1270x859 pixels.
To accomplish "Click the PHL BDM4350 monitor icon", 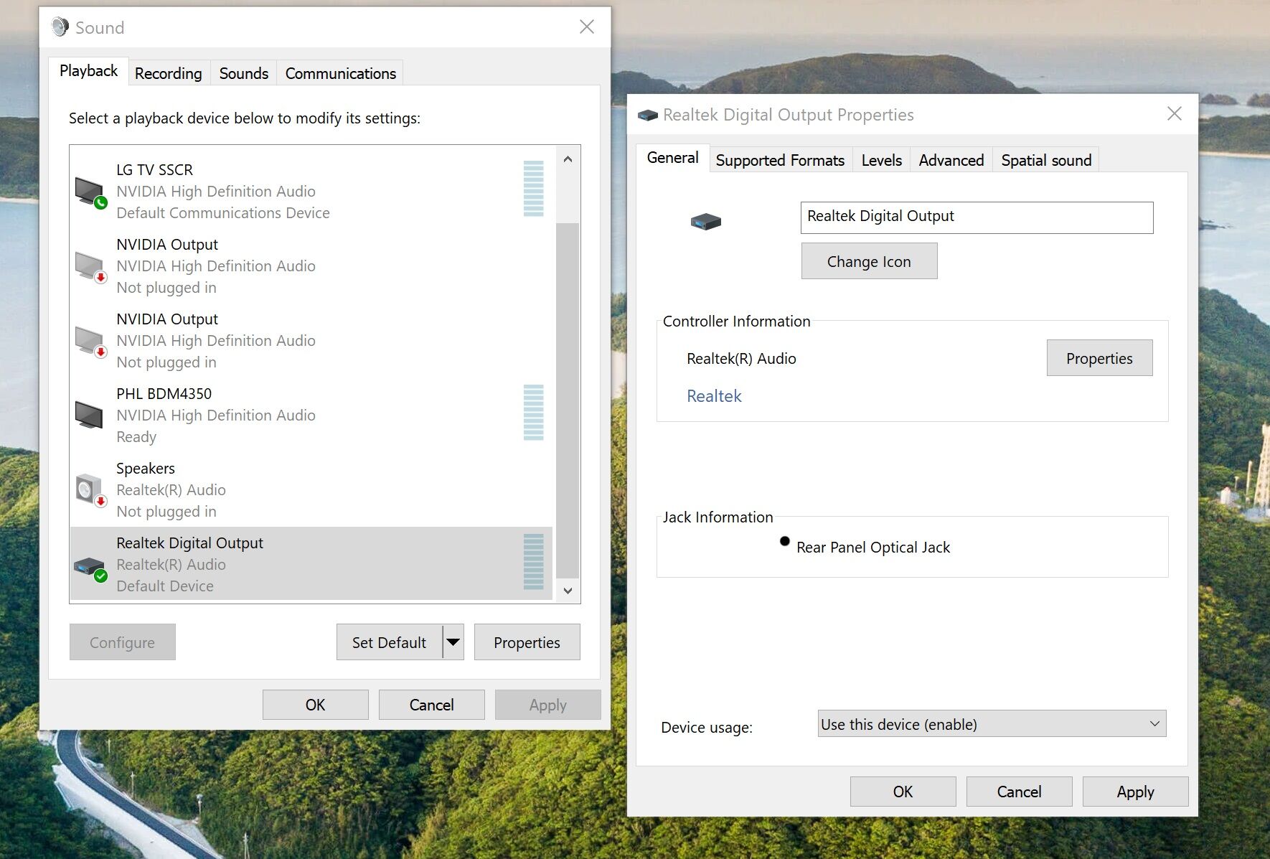I will [x=89, y=415].
